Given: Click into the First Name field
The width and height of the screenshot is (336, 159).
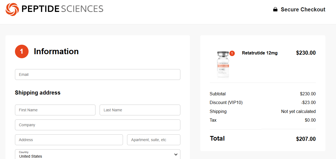Looking at the screenshot, I should (55, 110).
